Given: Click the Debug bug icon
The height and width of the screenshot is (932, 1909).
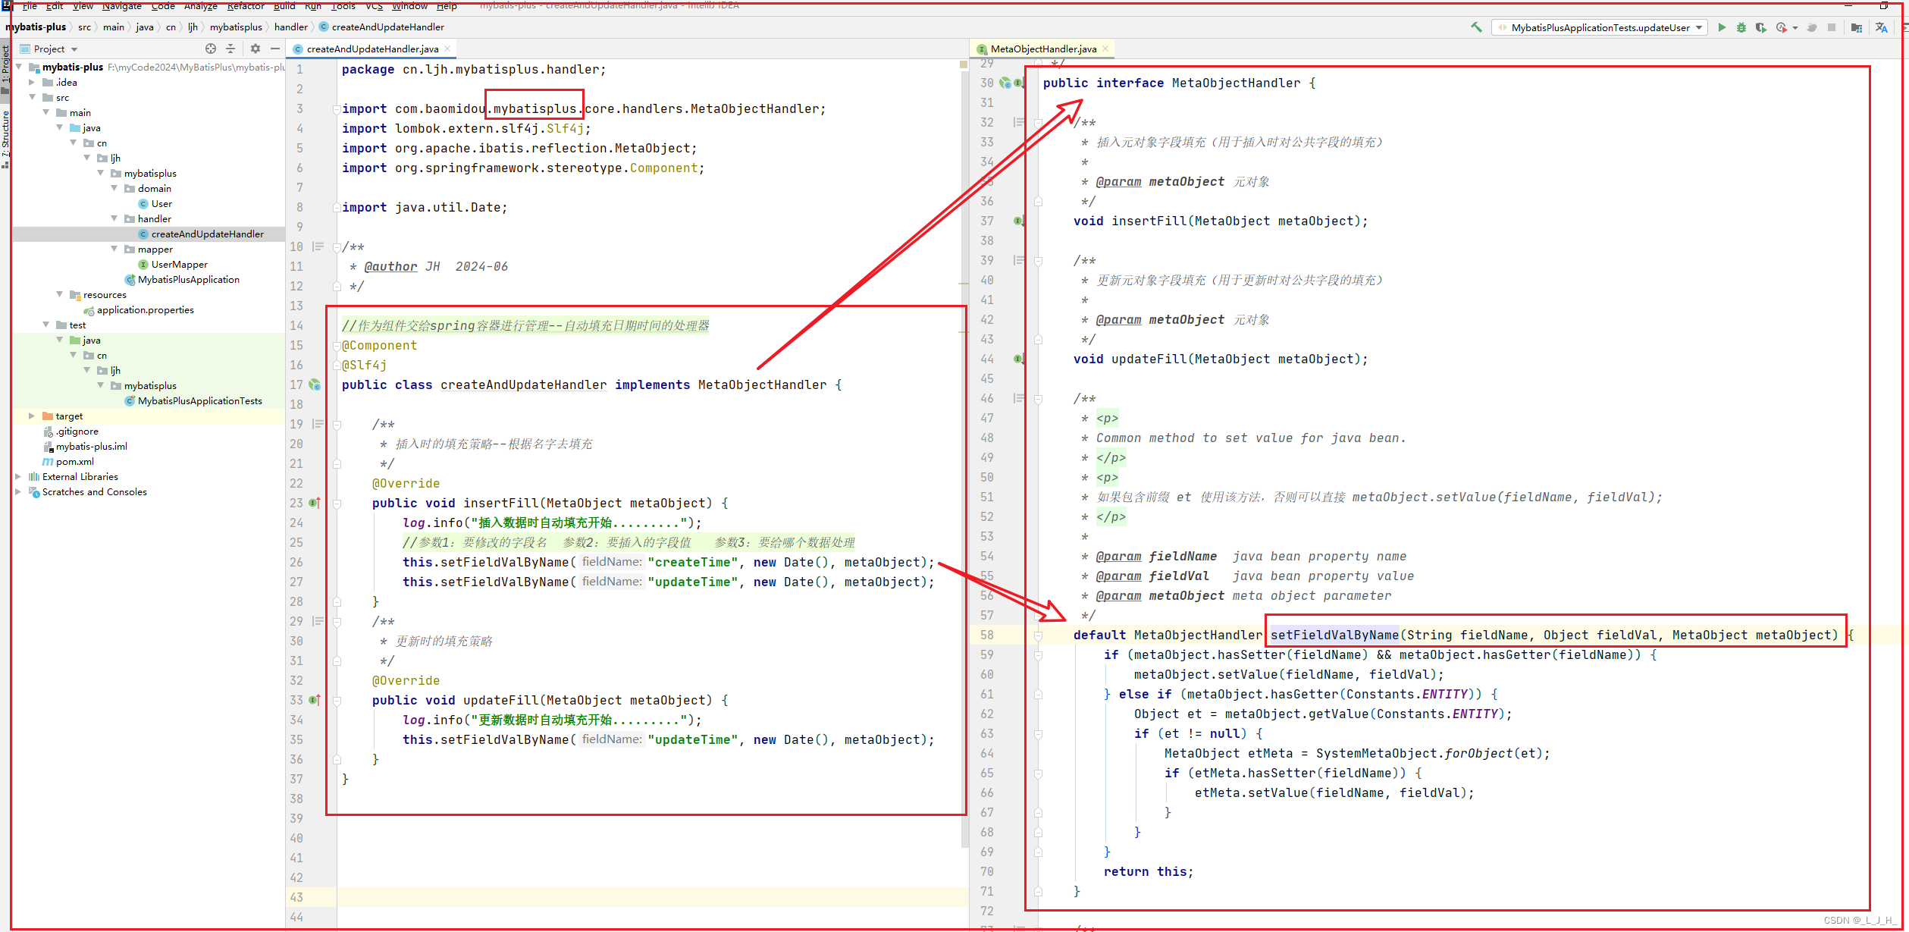Looking at the screenshot, I should click(x=1741, y=27).
